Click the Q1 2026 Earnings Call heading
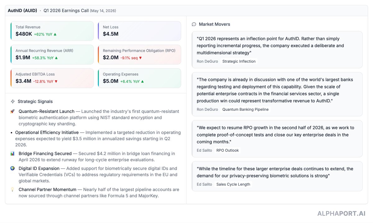The height and width of the screenshot is (223, 373). 66,11
